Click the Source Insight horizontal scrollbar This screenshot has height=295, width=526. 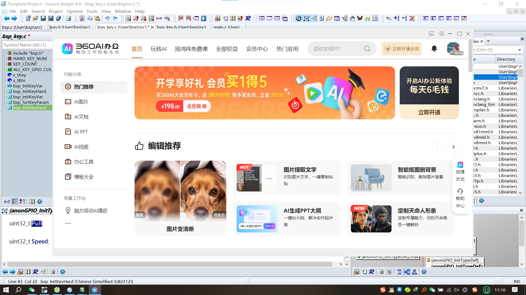pos(170,264)
